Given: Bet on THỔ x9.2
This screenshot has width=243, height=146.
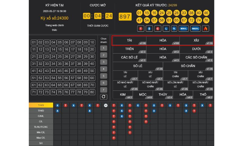Looking at the screenshot, I should (203, 95).
